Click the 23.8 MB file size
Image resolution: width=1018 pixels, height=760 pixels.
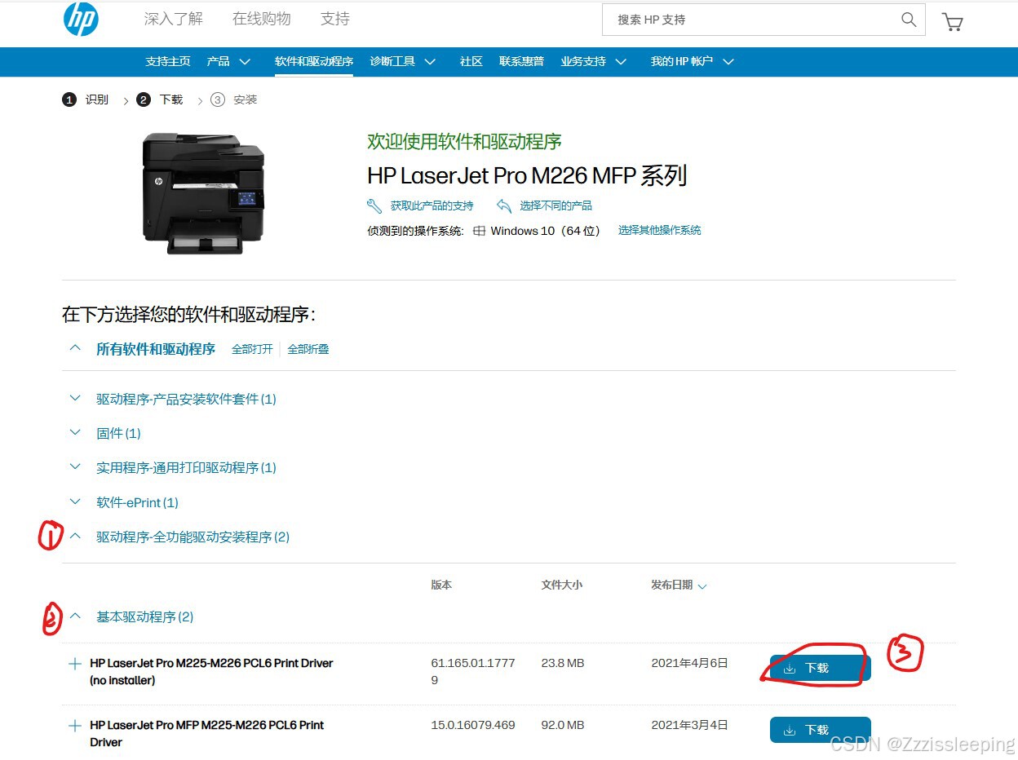[x=563, y=664]
